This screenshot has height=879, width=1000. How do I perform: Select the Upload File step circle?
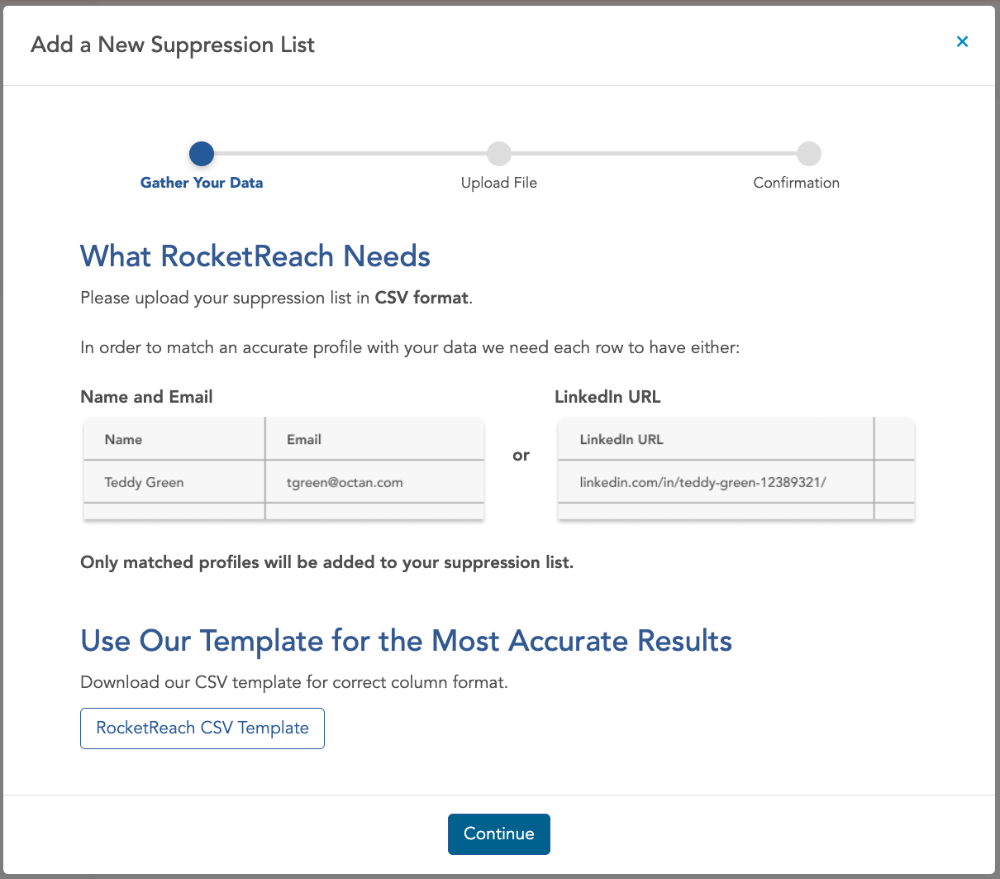[x=499, y=154]
